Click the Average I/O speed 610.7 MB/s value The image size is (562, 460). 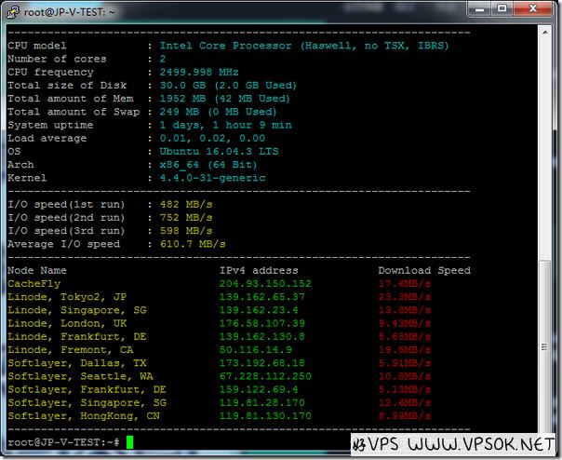pyautogui.click(x=193, y=244)
